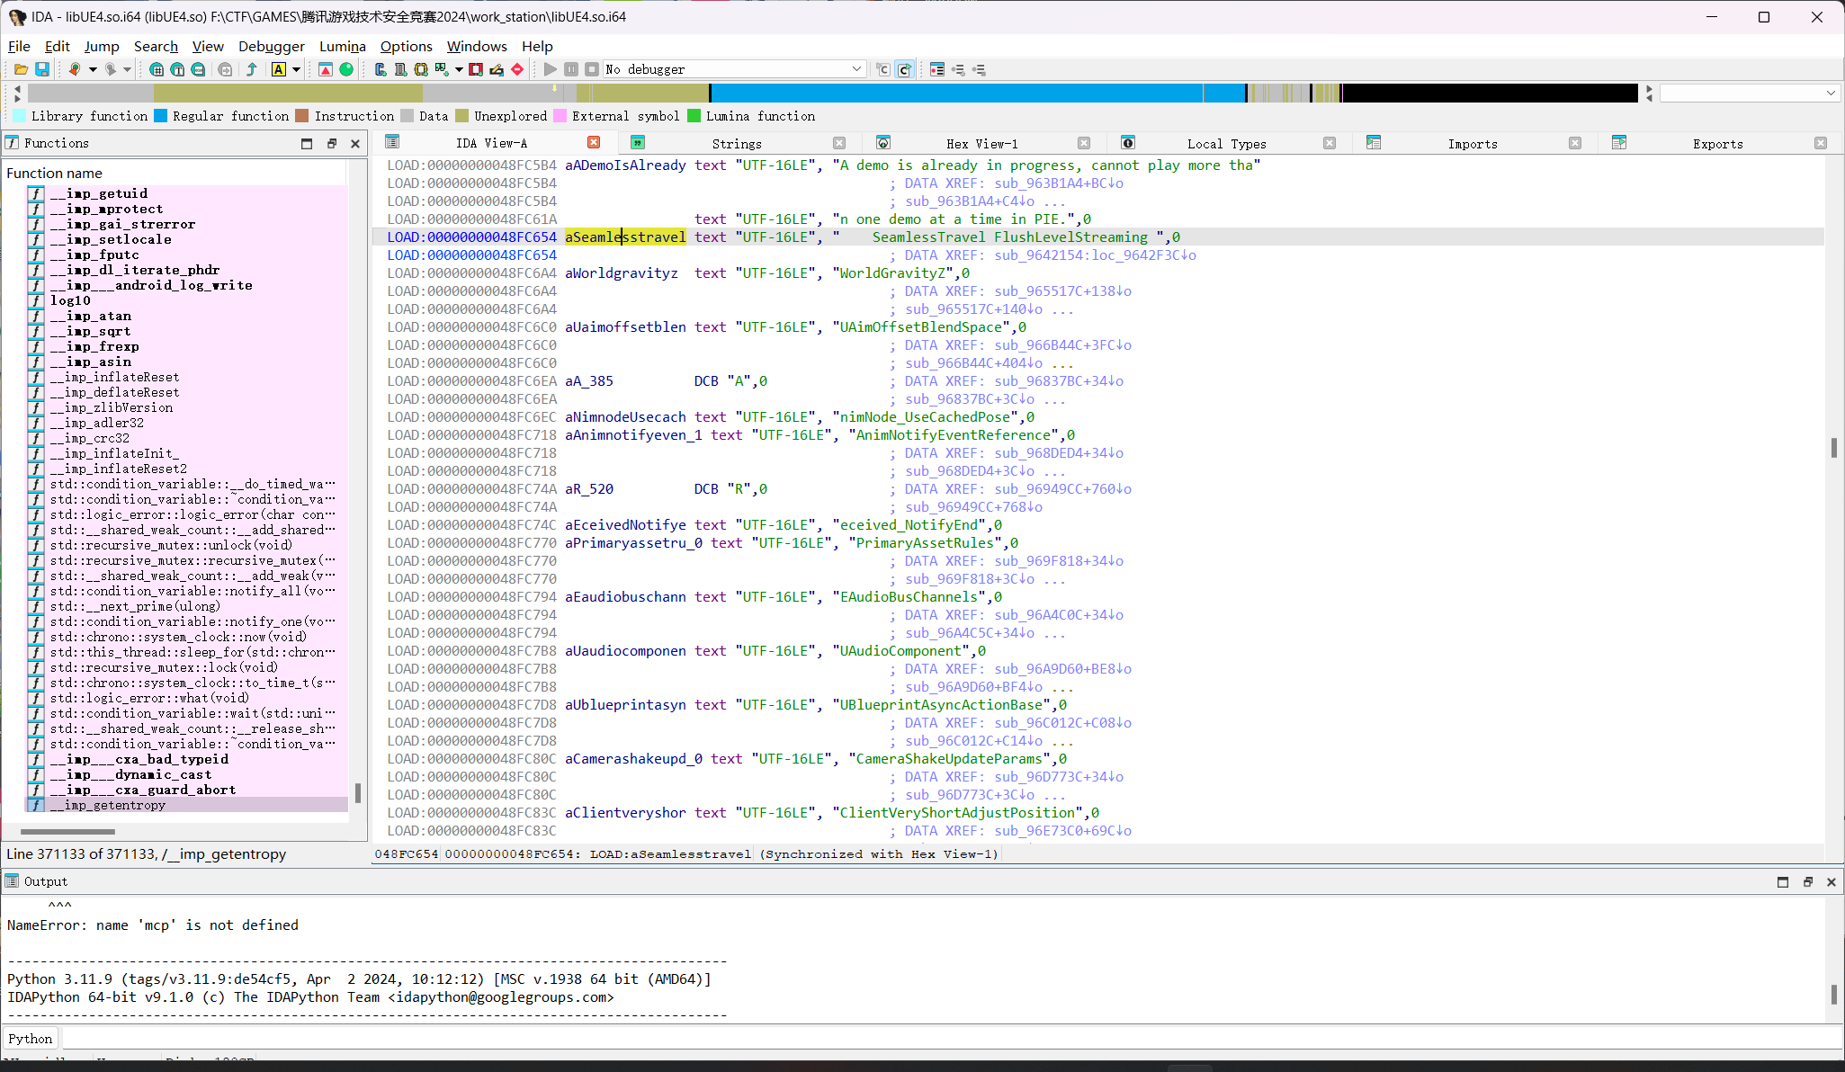The width and height of the screenshot is (1845, 1072).
Task: Select function __imp_zlibVersion
Action: tap(112, 407)
